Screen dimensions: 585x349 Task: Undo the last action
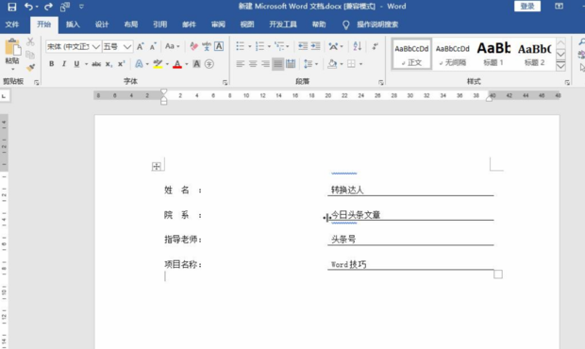pyautogui.click(x=28, y=7)
